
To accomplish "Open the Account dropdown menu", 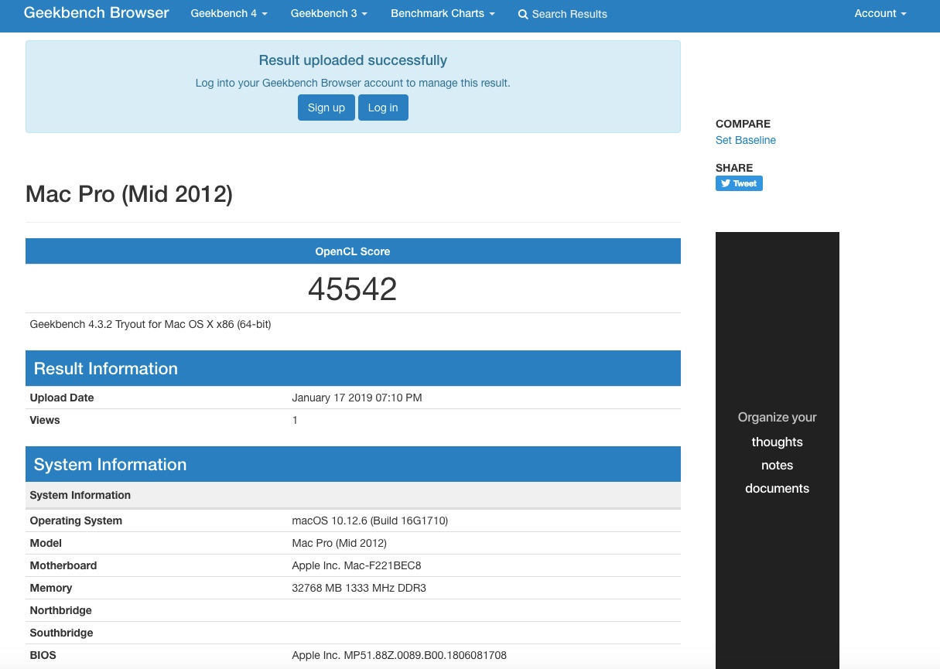I will click(x=880, y=13).
